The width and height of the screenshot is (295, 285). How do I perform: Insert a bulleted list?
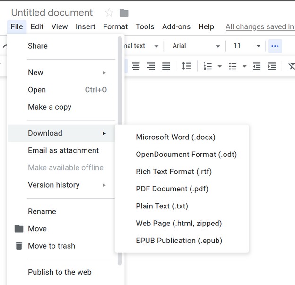[233, 67]
